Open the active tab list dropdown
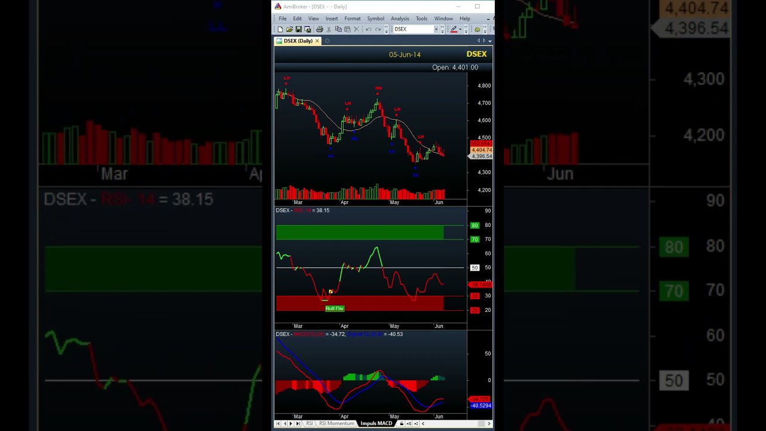 tap(490, 41)
